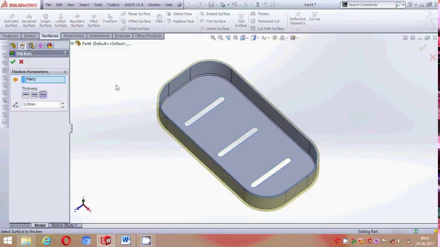Viewport: 440px width, 247px height.
Task: Open the Weldments tab
Action: click(x=99, y=36)
